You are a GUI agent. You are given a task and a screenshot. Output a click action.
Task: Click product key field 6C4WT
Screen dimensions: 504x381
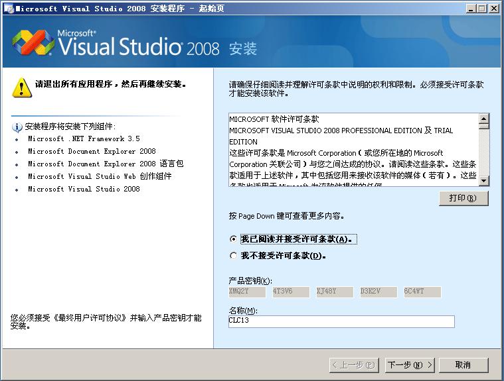pyautogui.click(x=422, y=292)
